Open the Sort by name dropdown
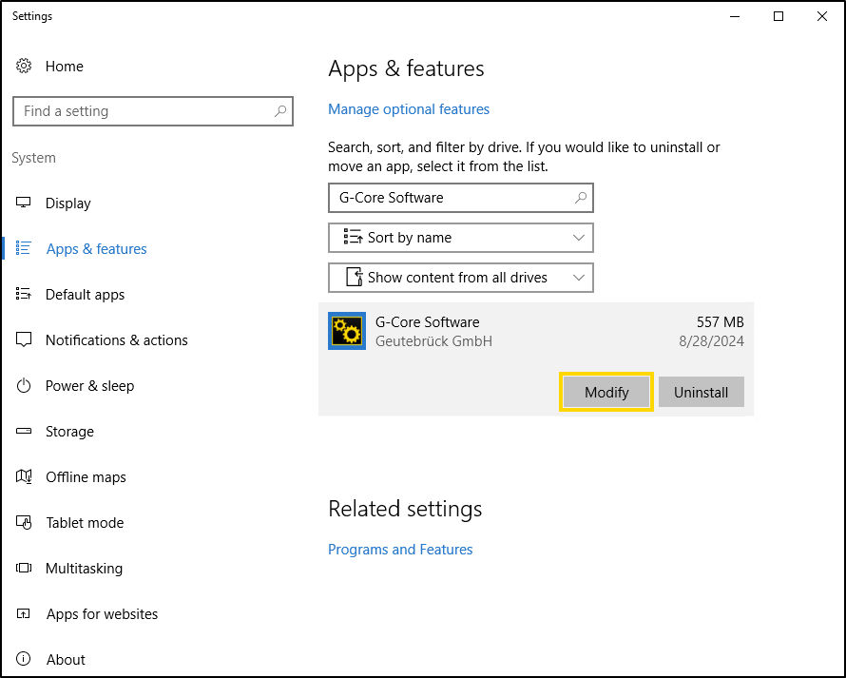The width and height of the screenshot is (846, 678). pos(461,238)
